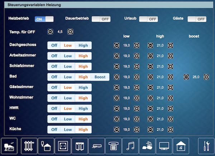
Task: Increase HWR low temperature
Action: (137, 108)
